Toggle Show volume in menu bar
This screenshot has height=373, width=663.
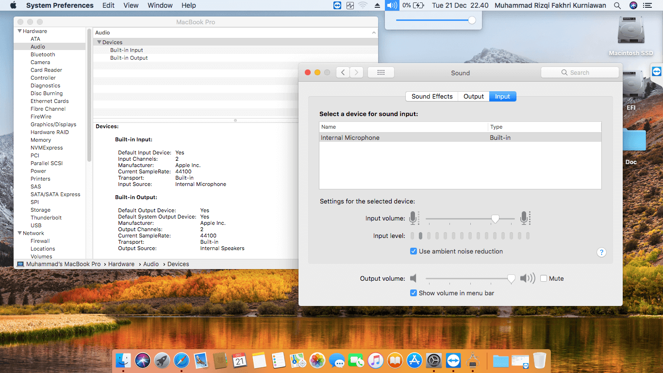coord(414,293)
